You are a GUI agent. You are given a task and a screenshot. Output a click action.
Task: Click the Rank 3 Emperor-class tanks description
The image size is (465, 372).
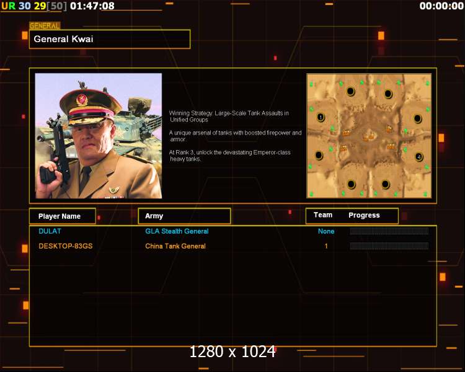click(230, 156)
